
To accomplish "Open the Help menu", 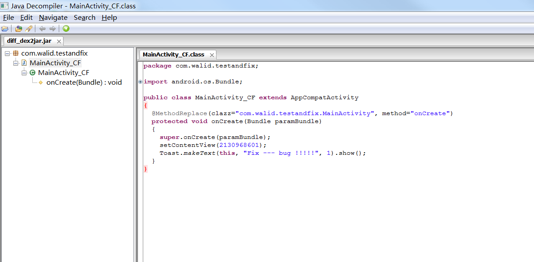I will pyautogui.click(x=109, y=18).
